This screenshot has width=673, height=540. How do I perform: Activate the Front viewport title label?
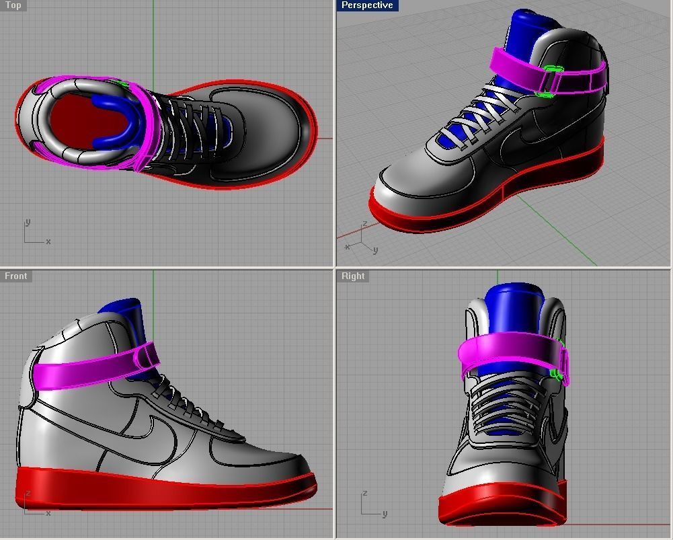point(16,276)
